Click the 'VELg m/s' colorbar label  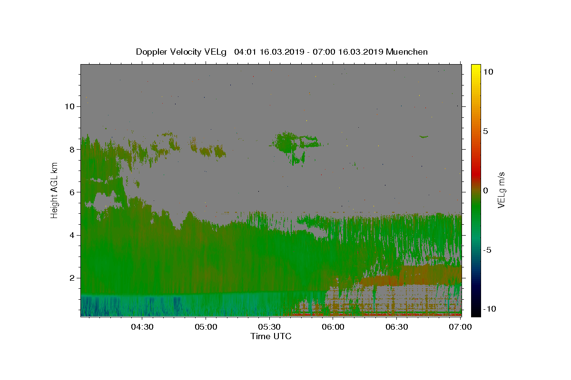[x=501, y=190]
